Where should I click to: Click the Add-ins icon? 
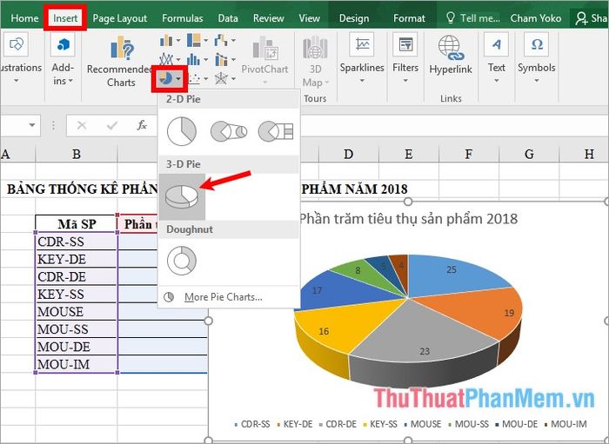(63, 45)
